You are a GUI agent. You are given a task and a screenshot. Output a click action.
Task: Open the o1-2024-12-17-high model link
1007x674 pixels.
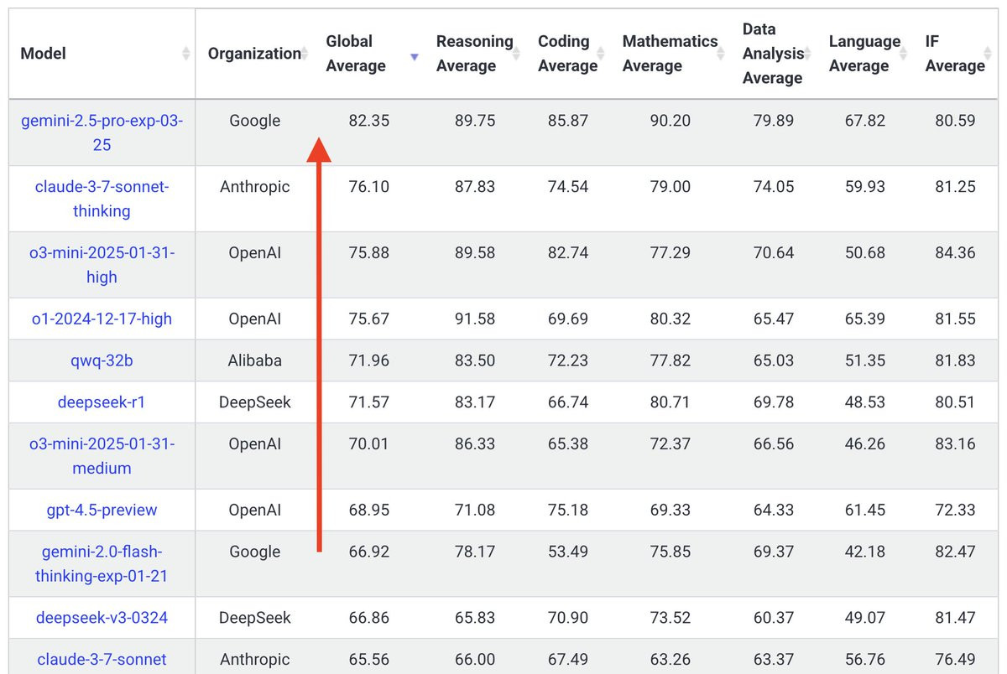click(102, 319)
